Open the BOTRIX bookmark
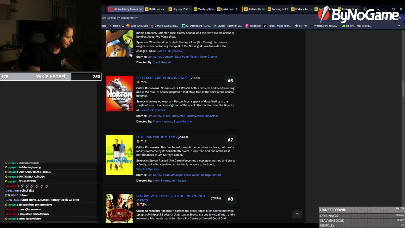405x228 pixels. coord(301,26)
